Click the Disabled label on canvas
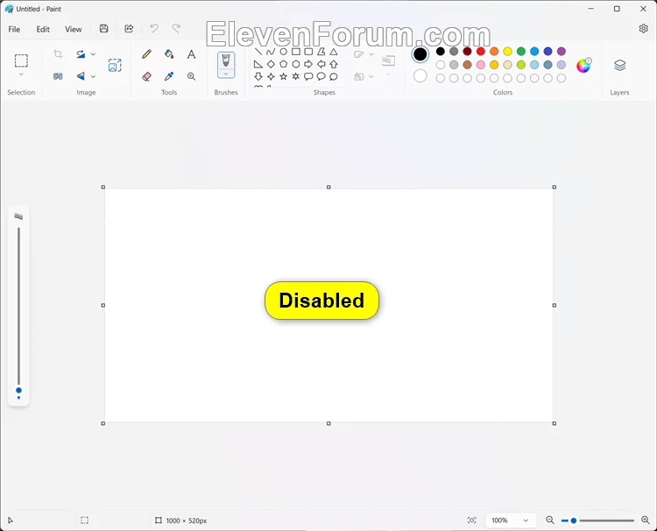The width and height of the screenshot is (657, 531). (321, 301)
